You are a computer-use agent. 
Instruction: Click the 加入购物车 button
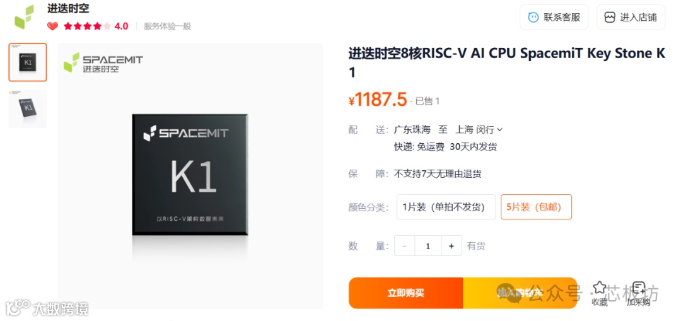(520, 293)
